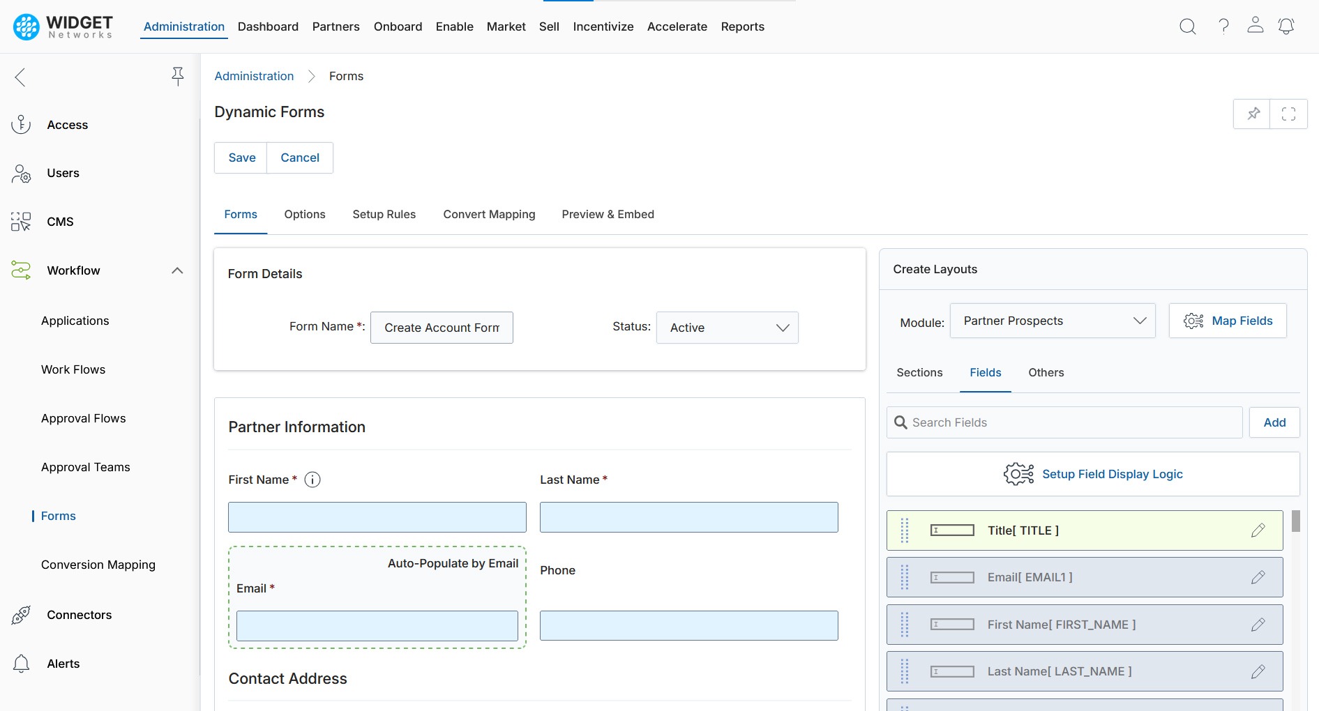Pin the Dynamic Forms page
The height and width of the screenshot is (711, 1319).
coord(1253,114)
